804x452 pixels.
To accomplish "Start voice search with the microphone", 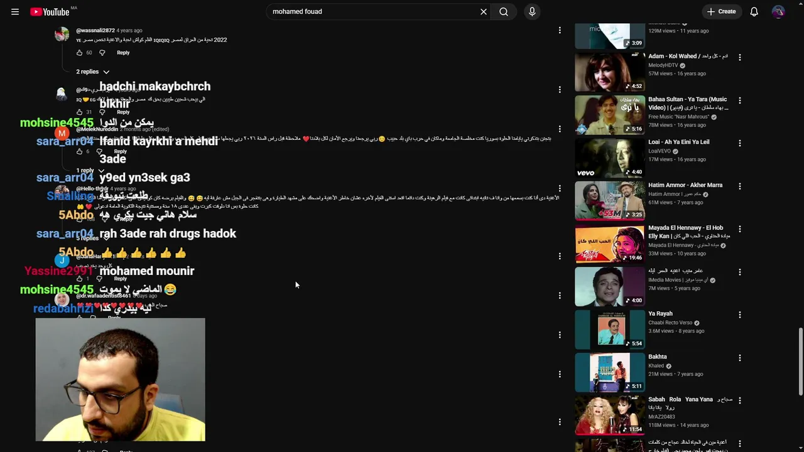I will [532, 11].
